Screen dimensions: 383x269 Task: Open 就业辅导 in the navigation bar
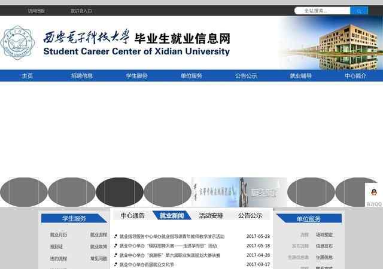tap(300, 76)
